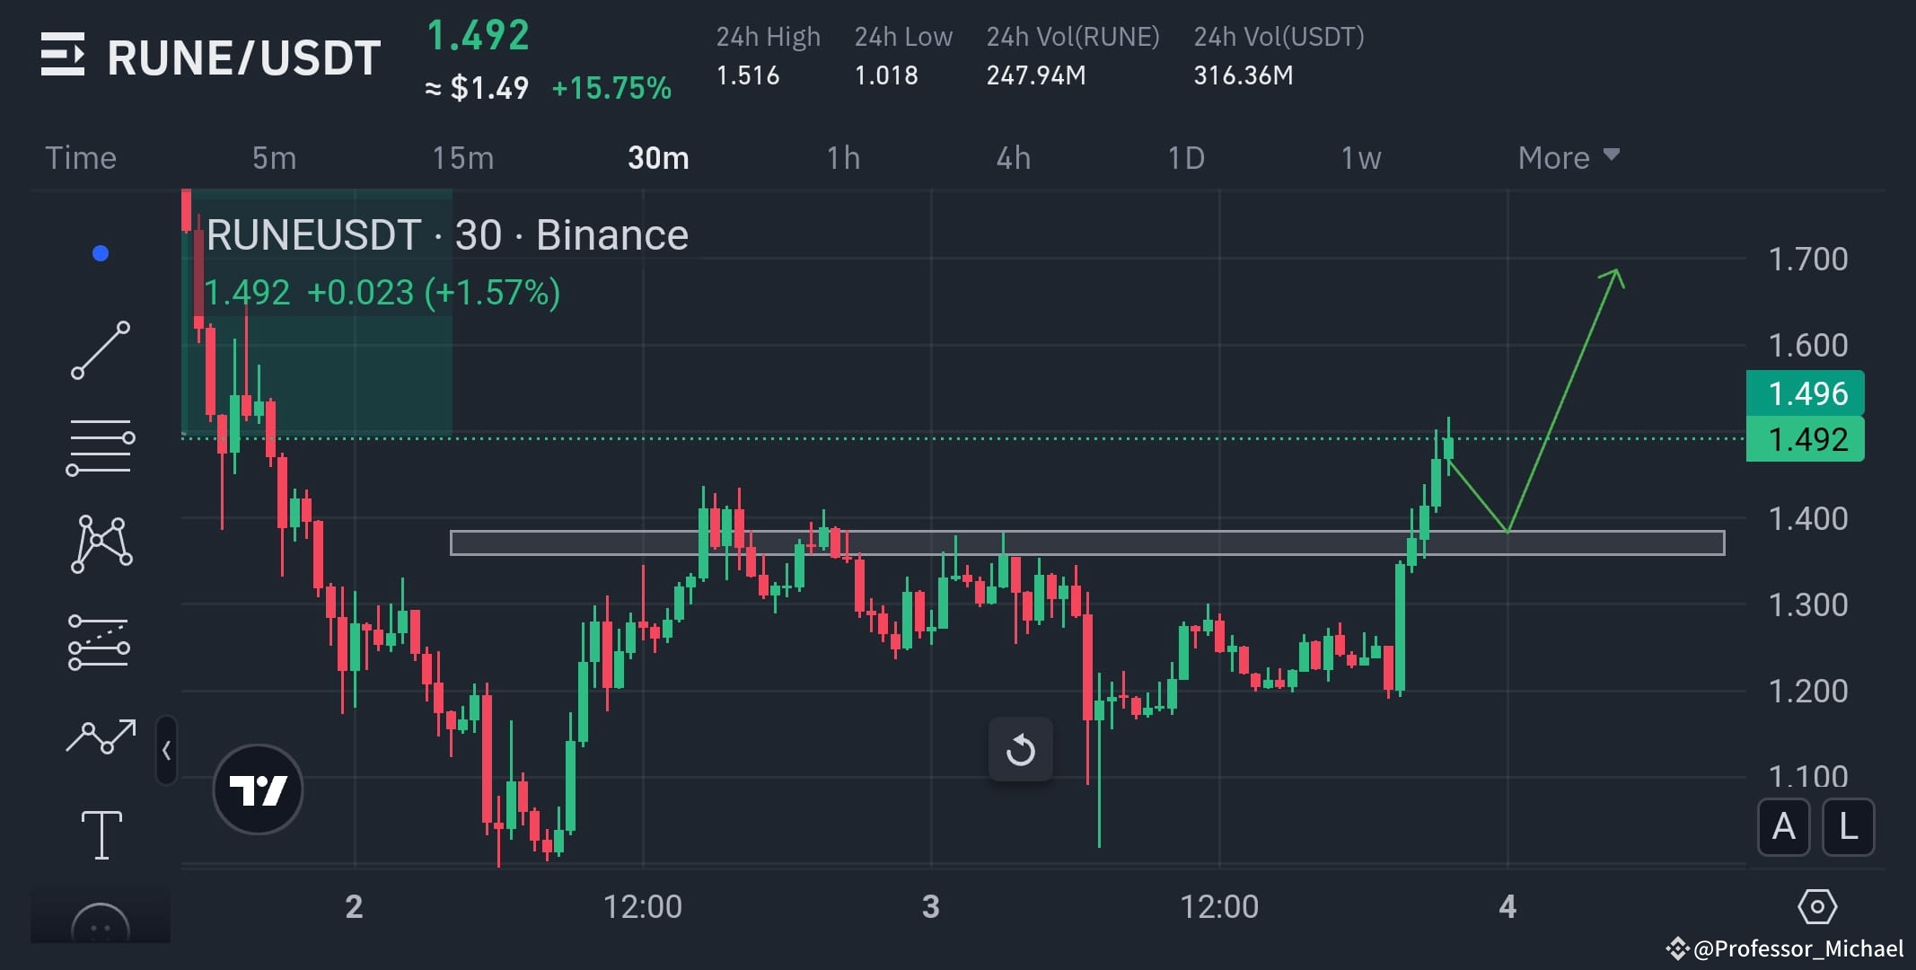Select the Arrow Marker zigzag tool
This screenshot has width=1916, height=970.
(101, 736)
